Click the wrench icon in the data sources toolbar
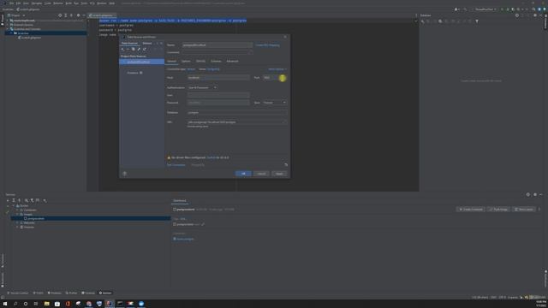Image resolution: width=548 pixels, height=308 pixels. [139, 50]
